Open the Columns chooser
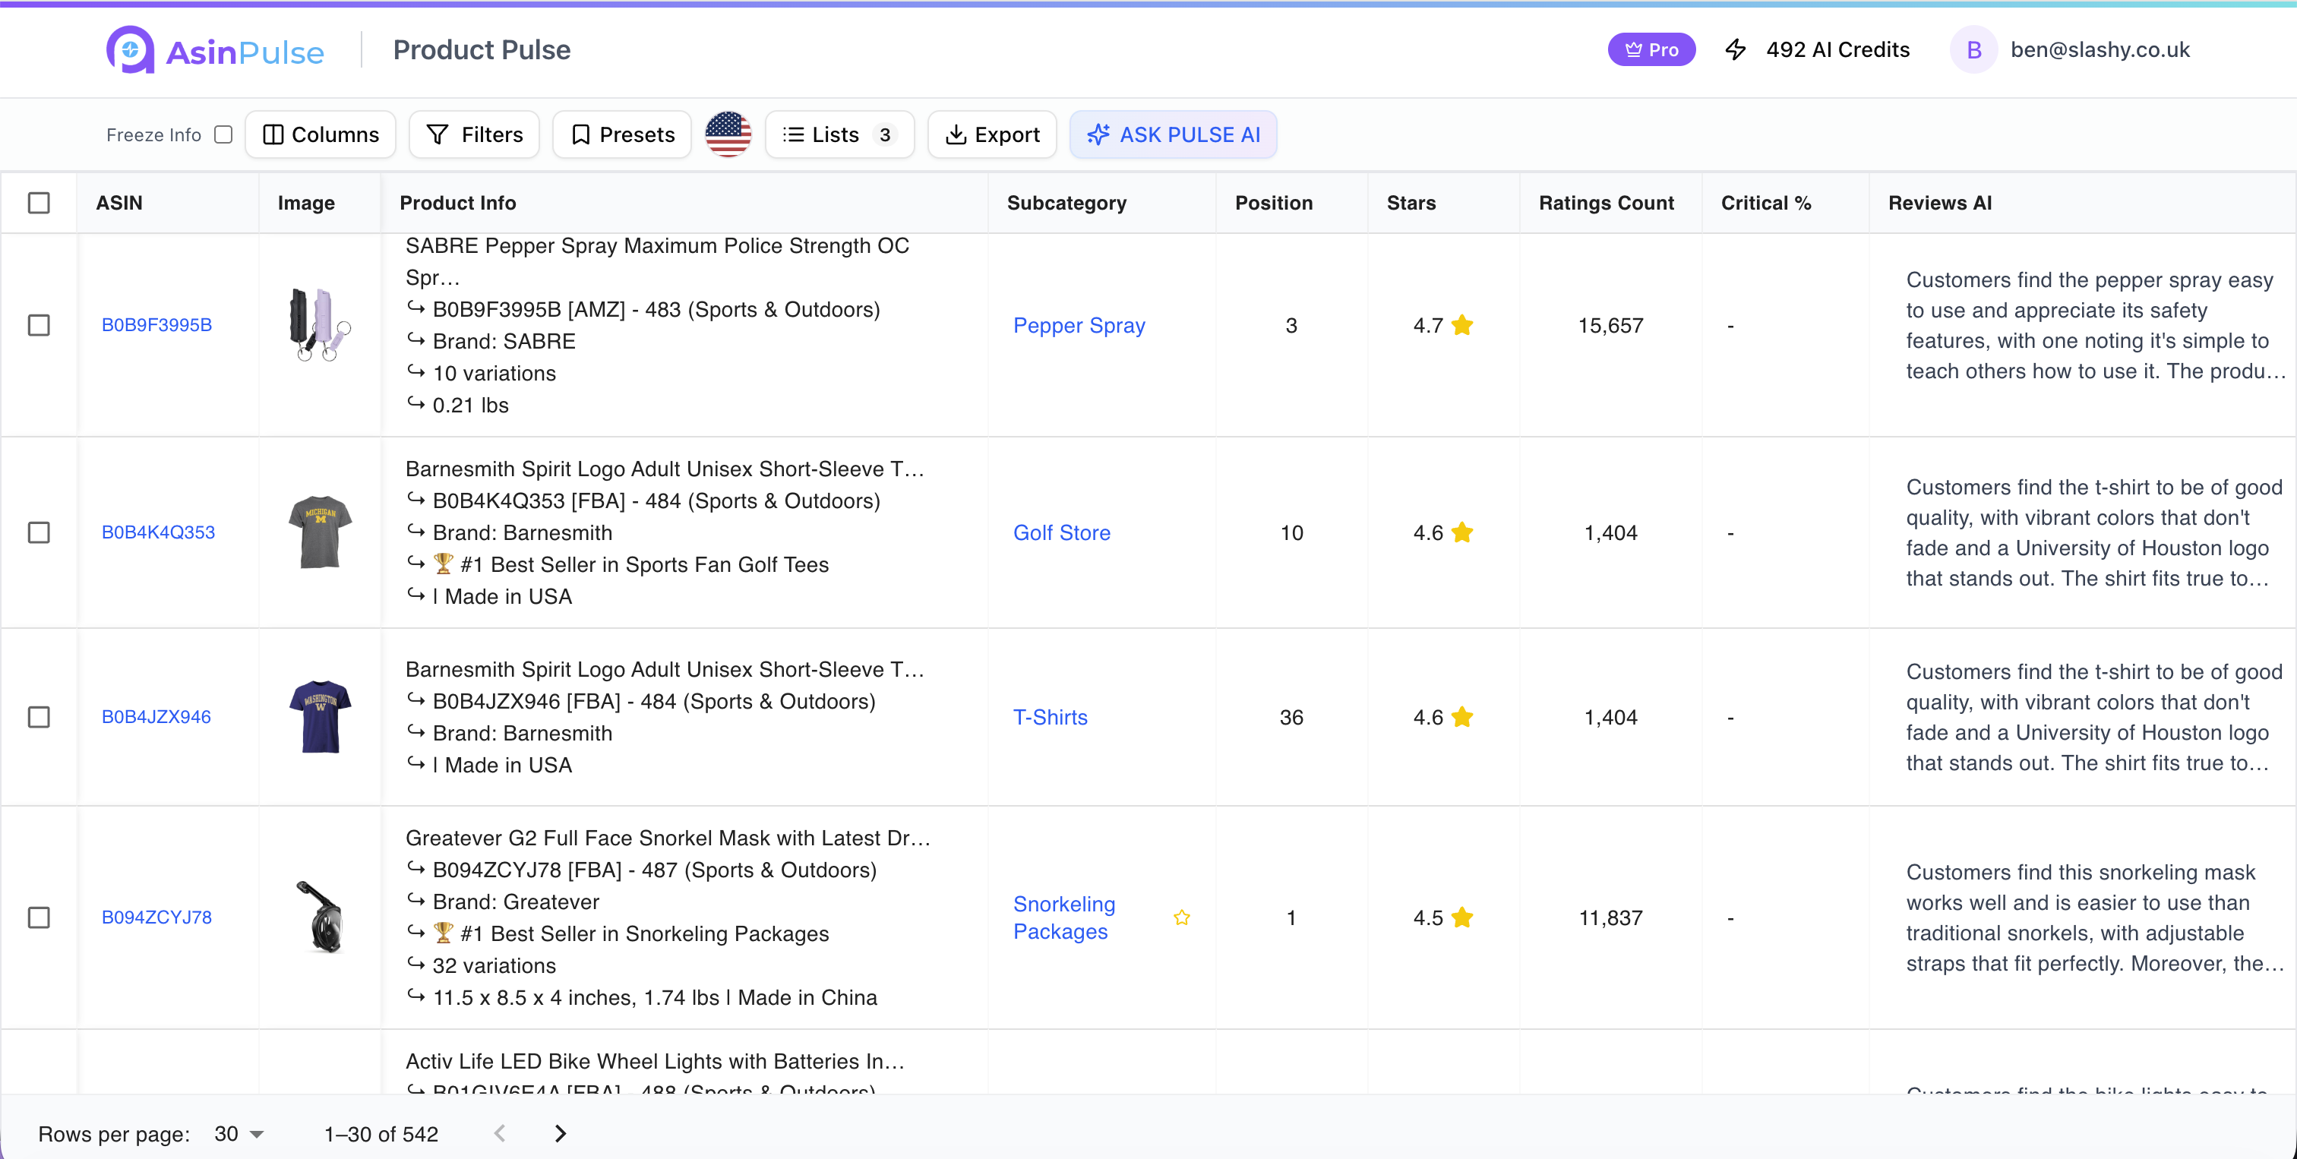The height and width of the screenshot is (1159, 2297). tap(321, 134)
